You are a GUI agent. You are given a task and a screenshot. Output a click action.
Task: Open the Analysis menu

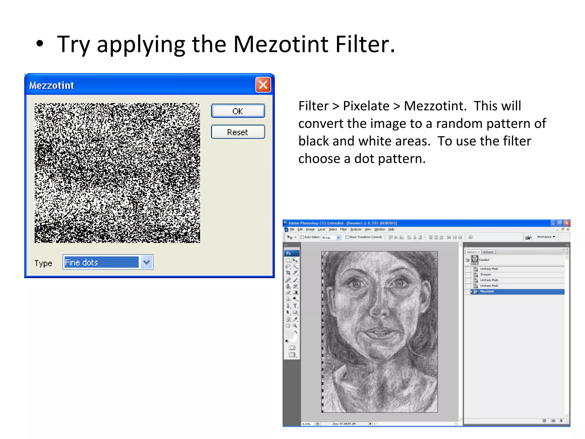coord(356,229)
